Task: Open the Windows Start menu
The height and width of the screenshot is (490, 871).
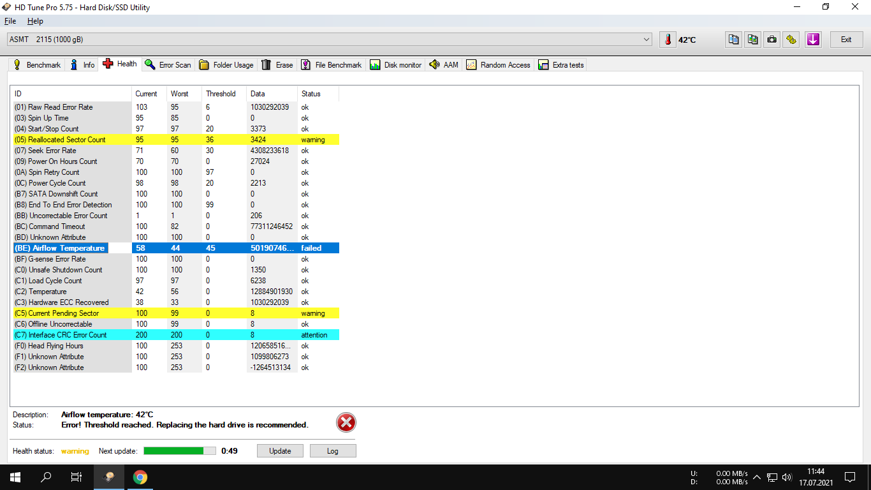Action: pyautogui.click(x=15, y=477)
